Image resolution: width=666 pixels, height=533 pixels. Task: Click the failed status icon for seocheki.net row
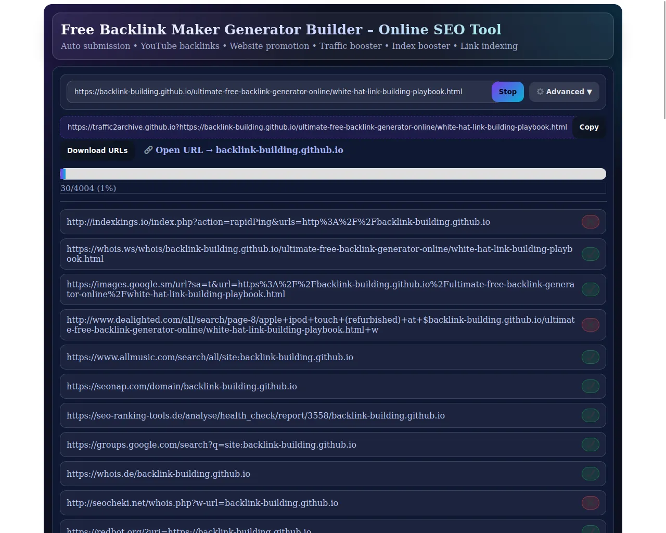[x=590, y=503]
